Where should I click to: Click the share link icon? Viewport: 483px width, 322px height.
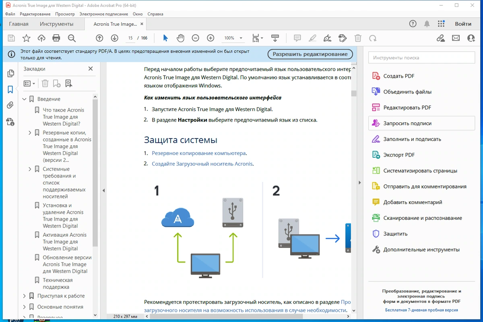pyautogui.click(x=441, y=38)
